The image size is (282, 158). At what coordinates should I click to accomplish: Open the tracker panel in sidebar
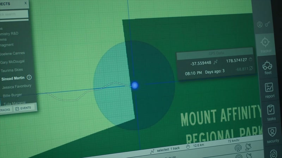265,45
